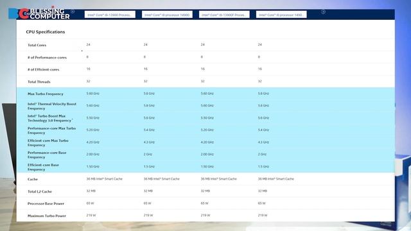Click Max Turbo Frequency 5.60 GHz under i9-13900

click(92, 94)
